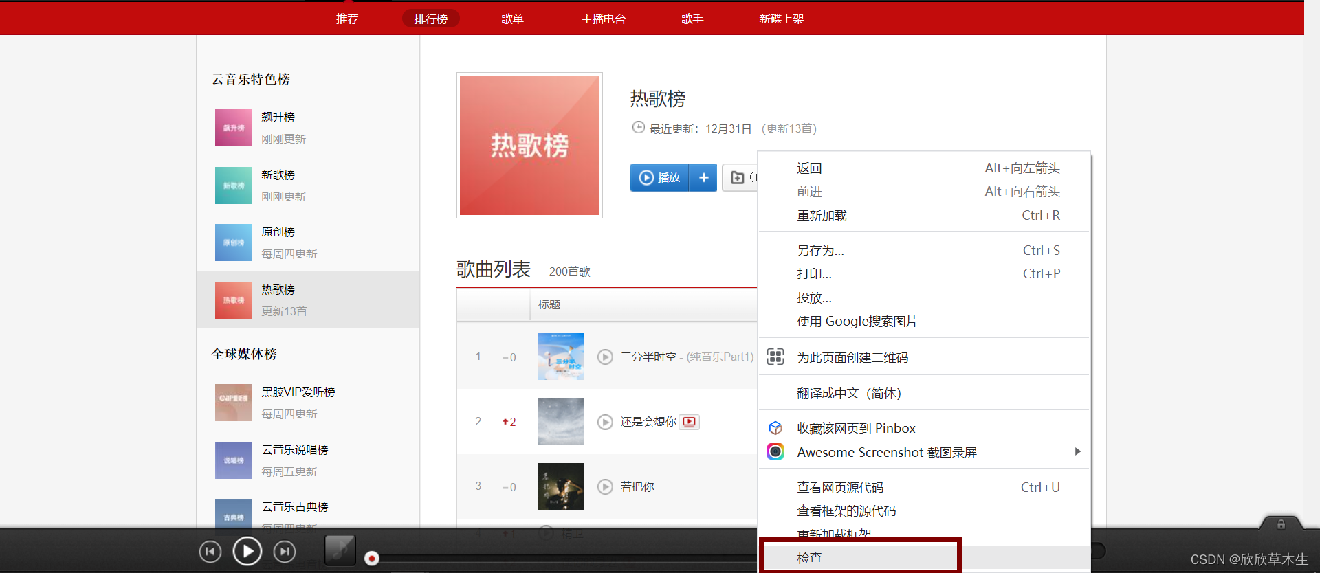Choose 打印... in the context menu
Image resolution: width=1320 pixels, height=573 pixels.
click(x=924, y=273)
